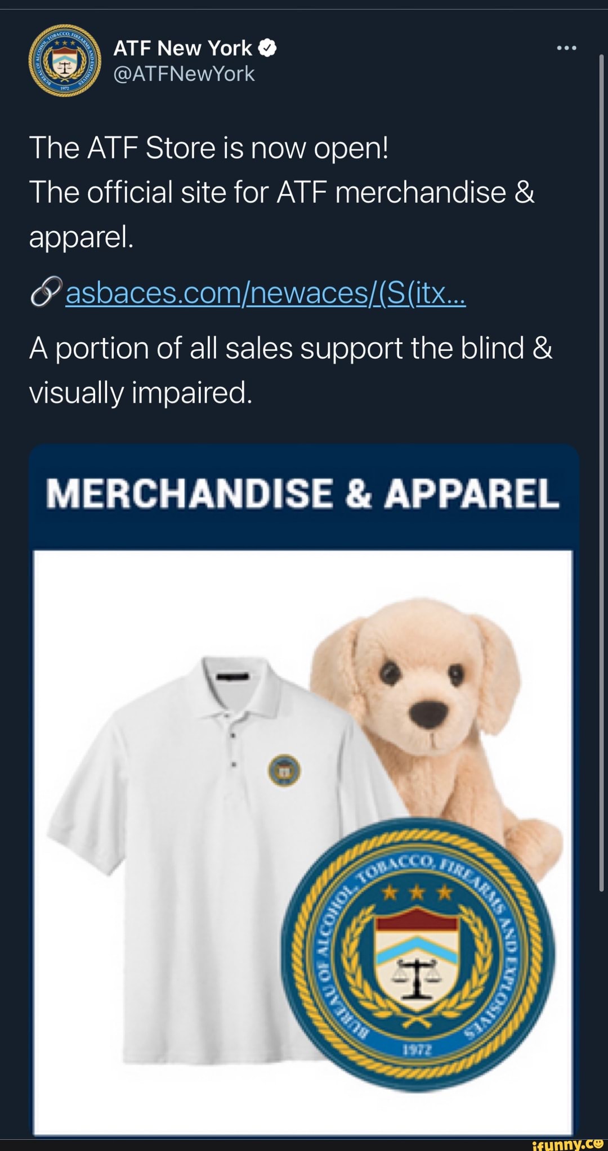Viewport: 608px width, 1151px height.
Task: Click the link chain icon before the URL
Action: (46, 291)
